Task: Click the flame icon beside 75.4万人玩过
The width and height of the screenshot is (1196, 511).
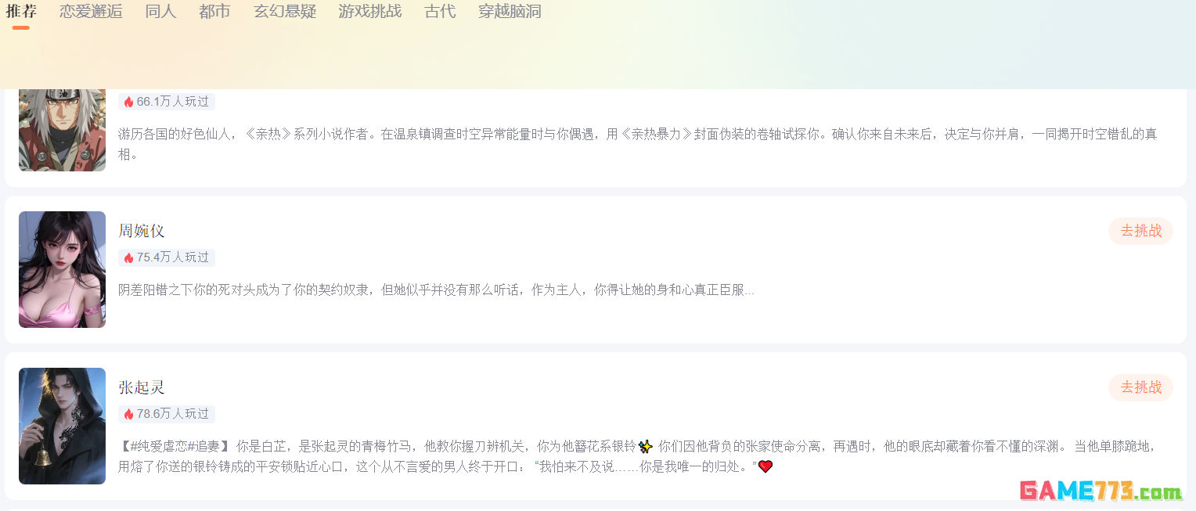Action: point(128,257)
